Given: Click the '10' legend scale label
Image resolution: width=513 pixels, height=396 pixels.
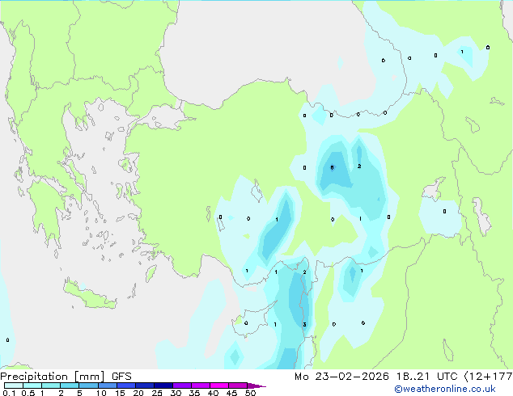Looking at the screenshot, I should [x=101, y=393].
